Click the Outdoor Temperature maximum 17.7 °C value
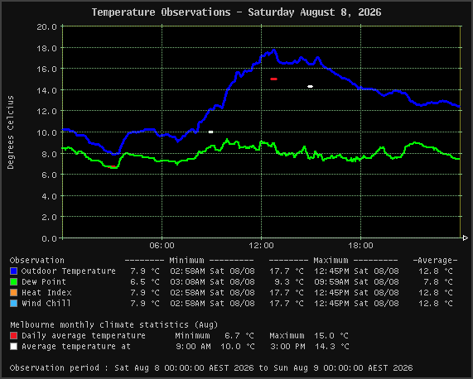 [287, 271]
